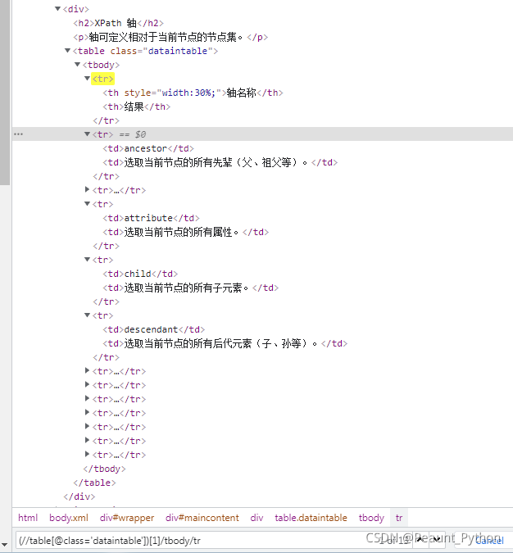
Task: Select body.xml in the breadcrumb bar
Action: 68,518
